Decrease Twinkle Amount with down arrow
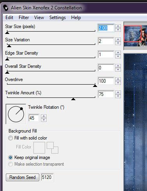Image resolution: width=147 pixels, height=191 pixels. coord(118,96)
